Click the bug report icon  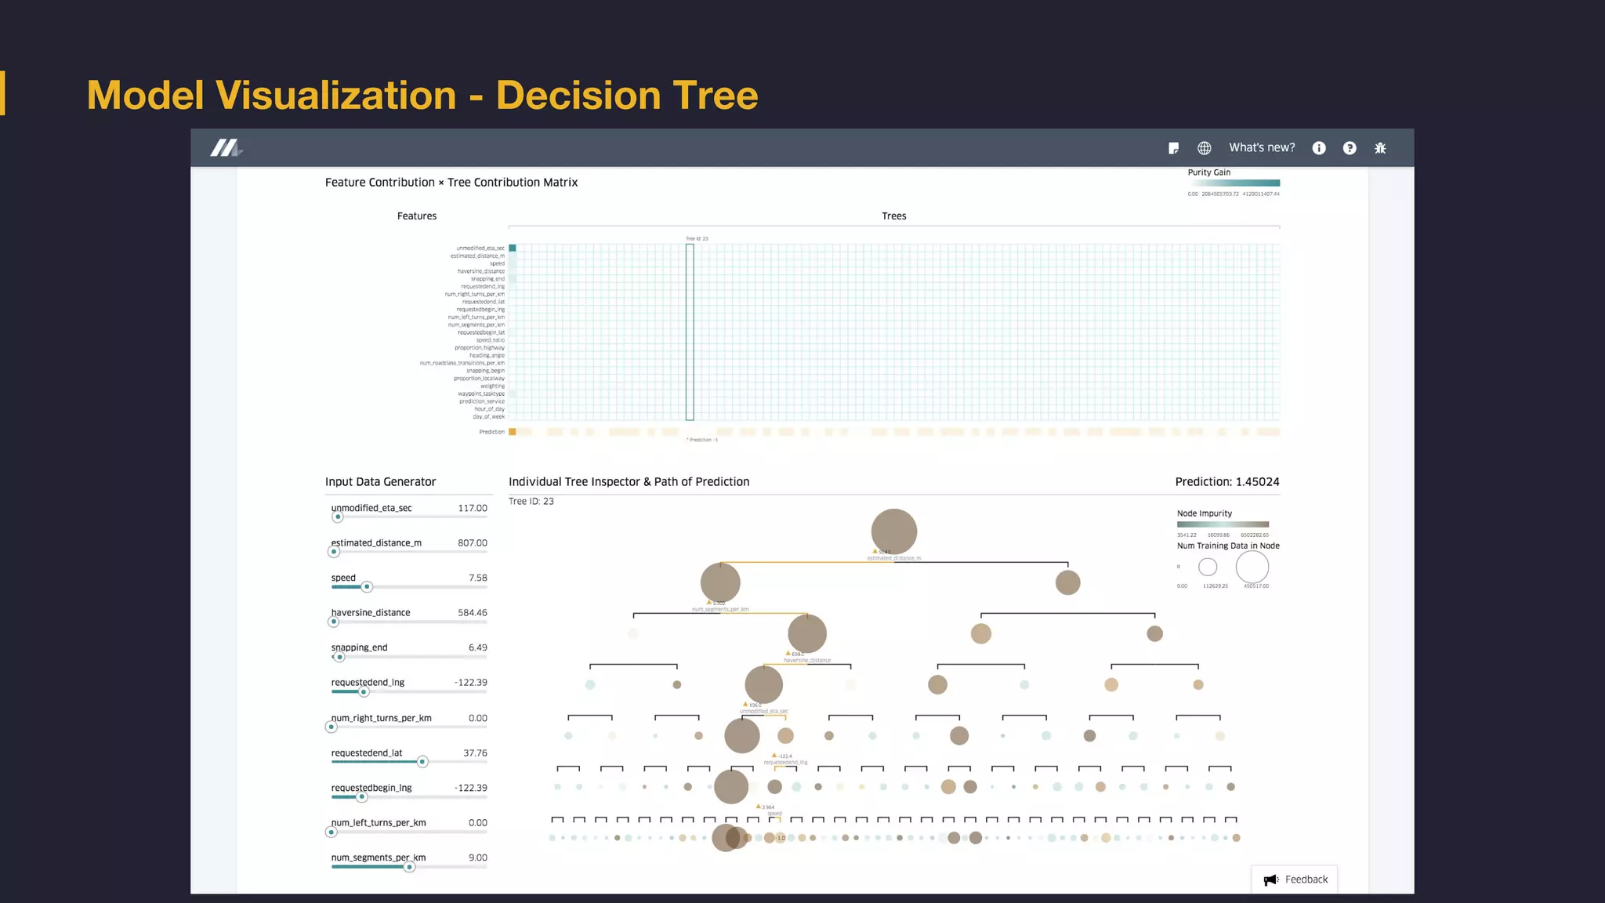(1380, 148)
